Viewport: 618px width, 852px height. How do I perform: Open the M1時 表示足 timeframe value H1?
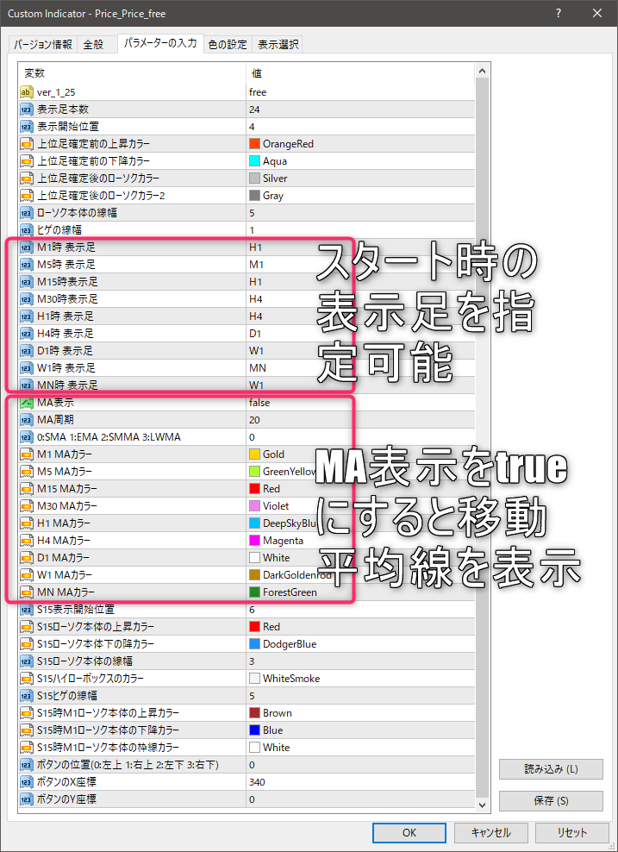255,247
